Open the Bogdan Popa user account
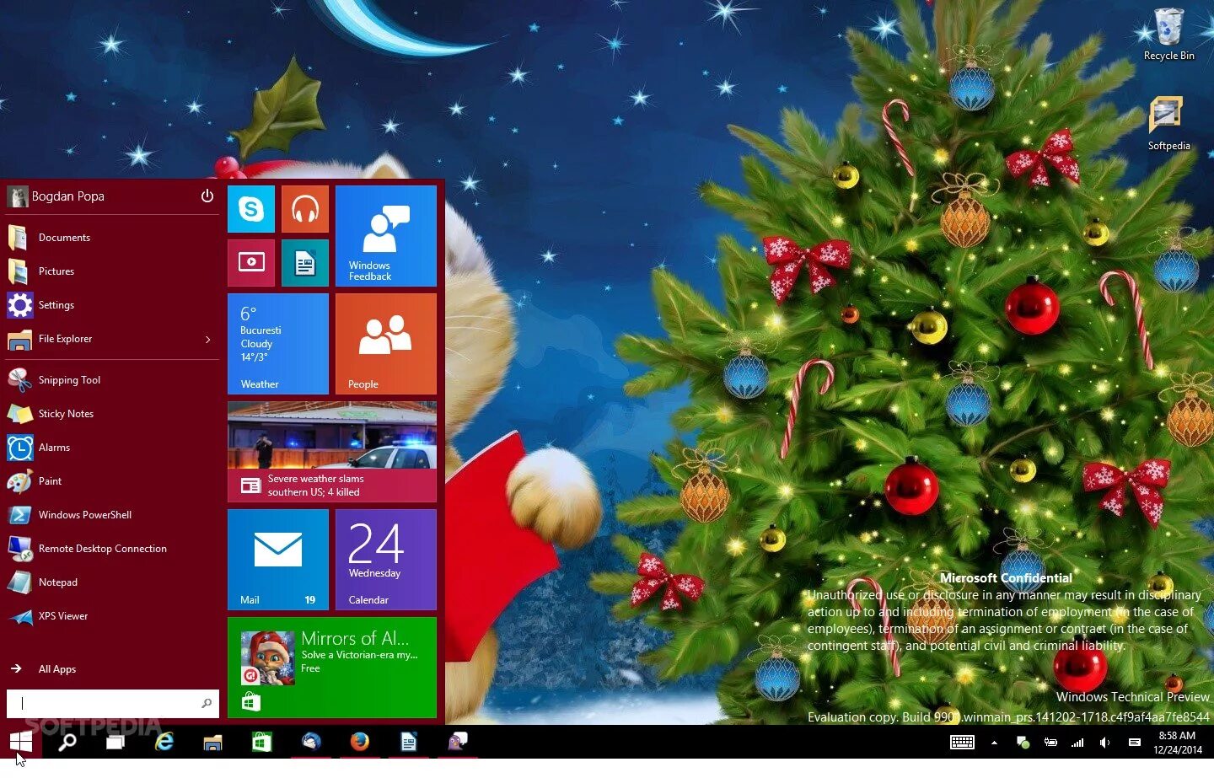1214x778 pixels. (x=56, y=196)
